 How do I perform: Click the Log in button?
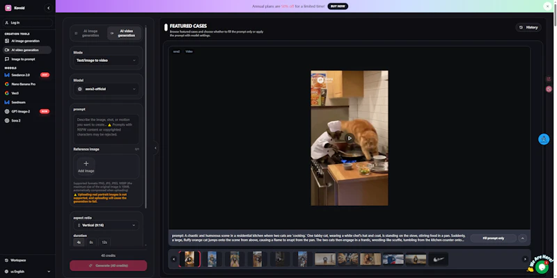[28, 23]
